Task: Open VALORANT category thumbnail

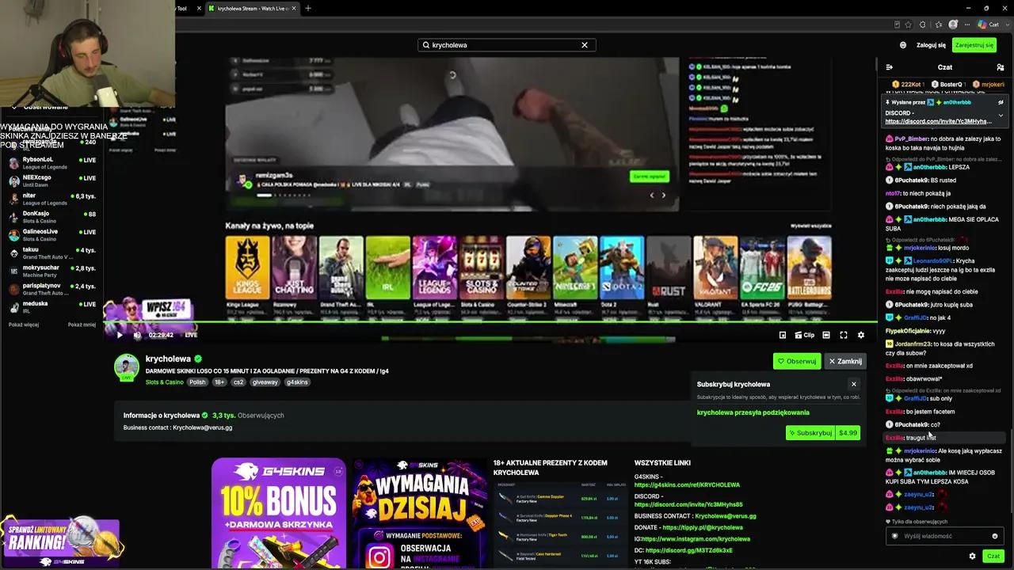Action: click(715, 267)
